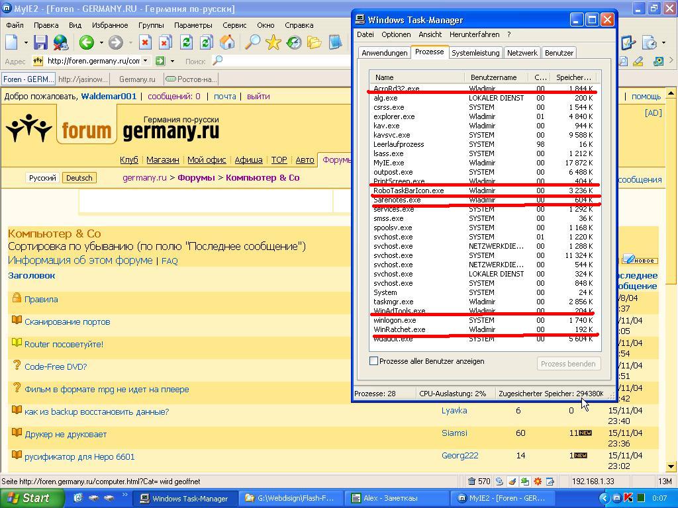Open History clock icon

(294, 42)
